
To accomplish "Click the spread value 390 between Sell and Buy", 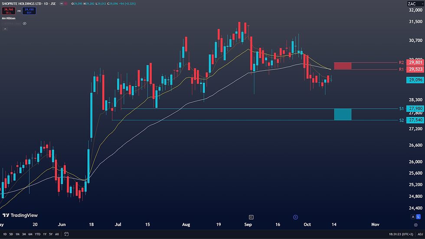I will 19,11.
